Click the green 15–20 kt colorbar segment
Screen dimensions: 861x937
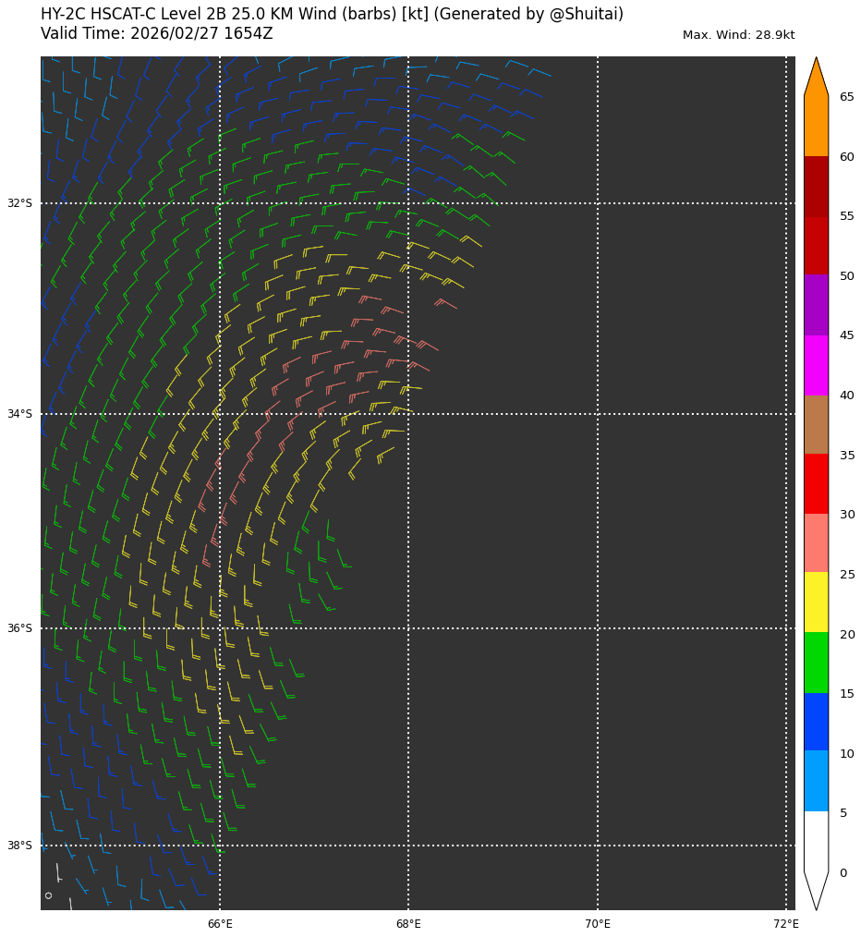(x=816, y=663)
